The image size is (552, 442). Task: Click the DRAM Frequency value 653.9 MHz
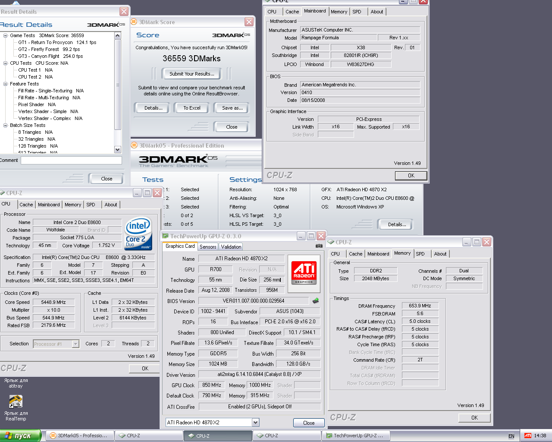coord(420,306)
